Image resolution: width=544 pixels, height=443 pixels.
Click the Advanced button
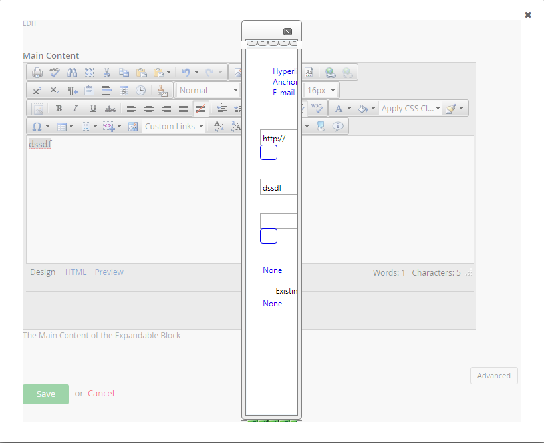click(x=493, y=376)
